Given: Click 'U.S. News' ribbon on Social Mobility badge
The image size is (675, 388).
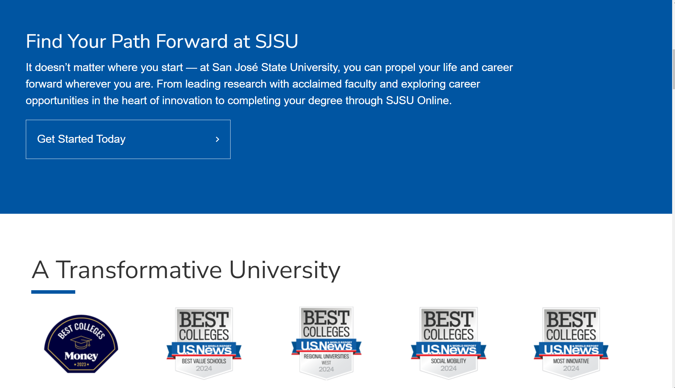Looking at the screenshot, I should (x=449, y=350).
